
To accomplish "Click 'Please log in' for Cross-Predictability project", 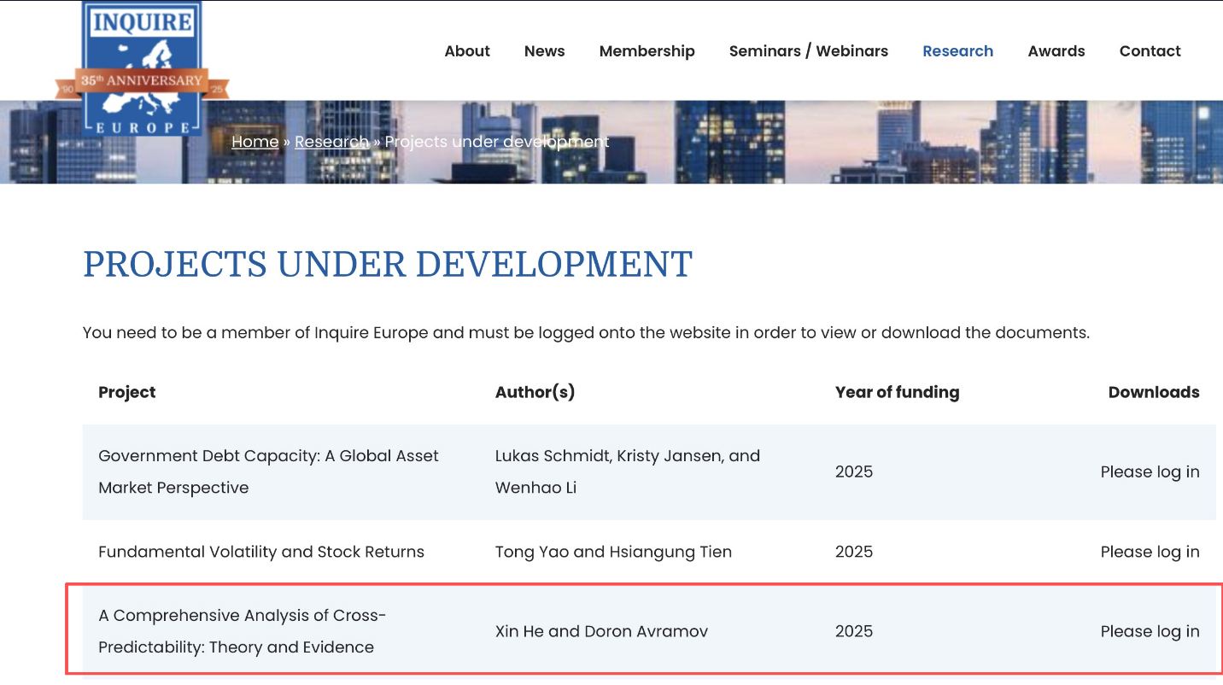I will tap(1150, 631).
